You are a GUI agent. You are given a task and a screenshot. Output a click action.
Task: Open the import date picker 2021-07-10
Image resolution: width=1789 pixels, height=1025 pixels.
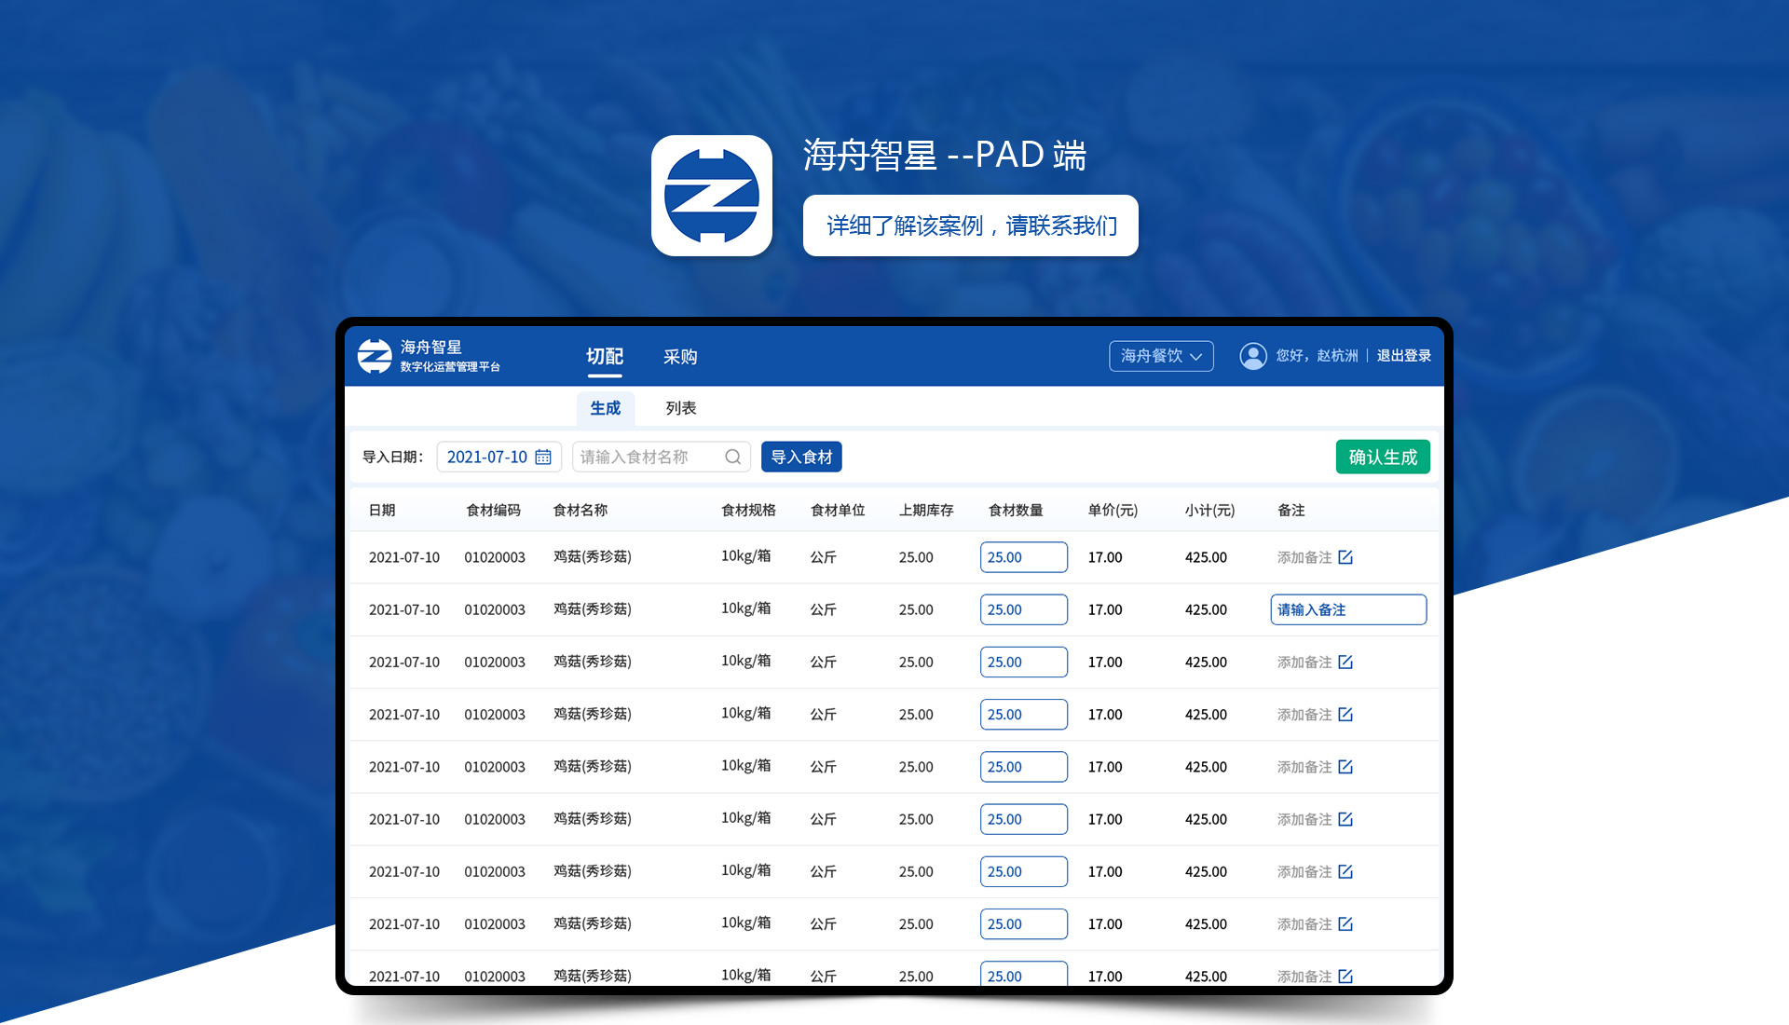click(488, 457)
